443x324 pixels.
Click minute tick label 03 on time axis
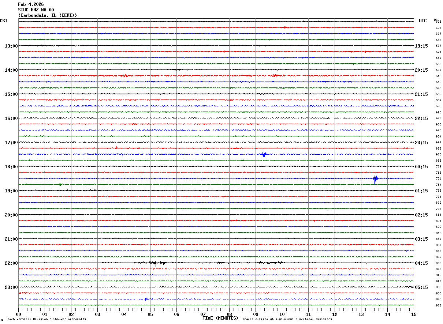coord(97,314)
